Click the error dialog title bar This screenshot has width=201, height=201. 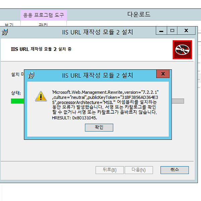[x=97, y=75]
